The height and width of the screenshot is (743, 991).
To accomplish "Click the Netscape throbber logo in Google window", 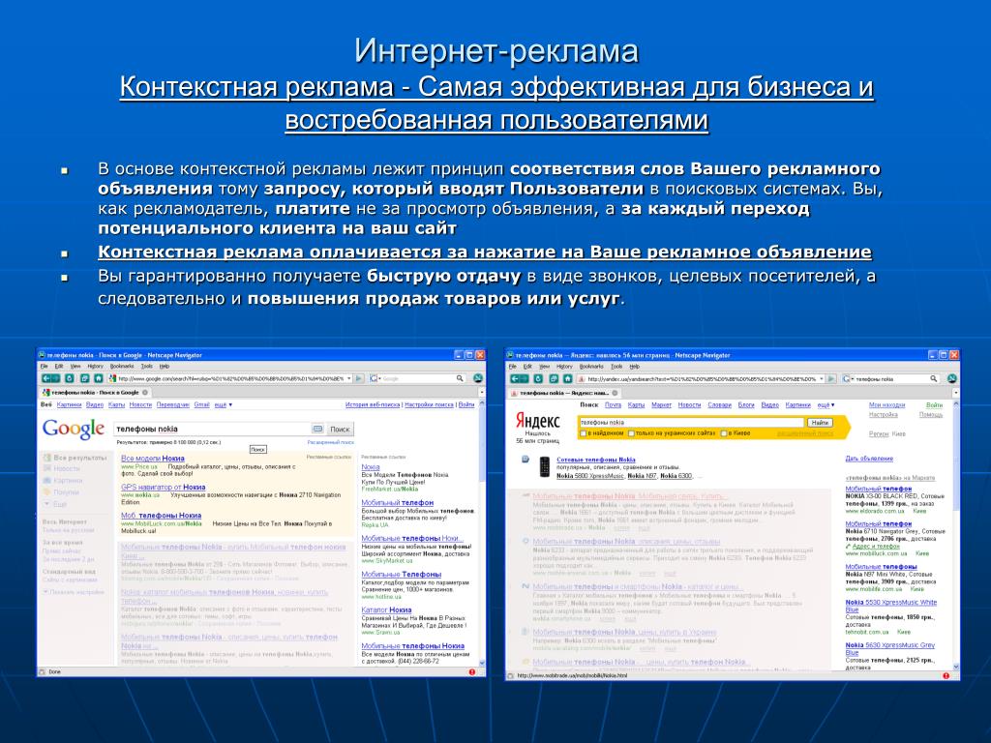I will tap(478, 378).
